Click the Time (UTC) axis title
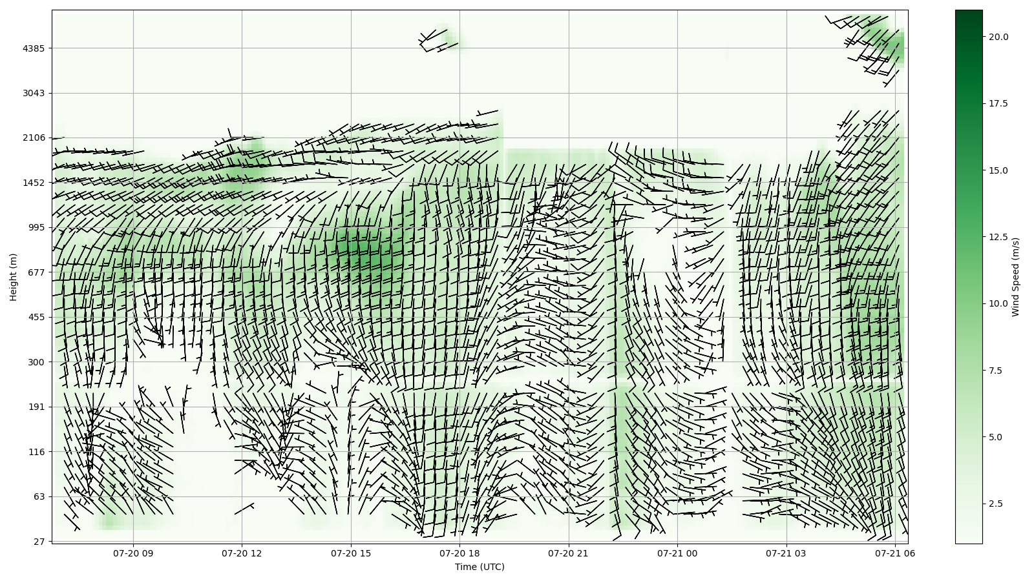This screenshot has width=1034, height=581. pos(480,567)
